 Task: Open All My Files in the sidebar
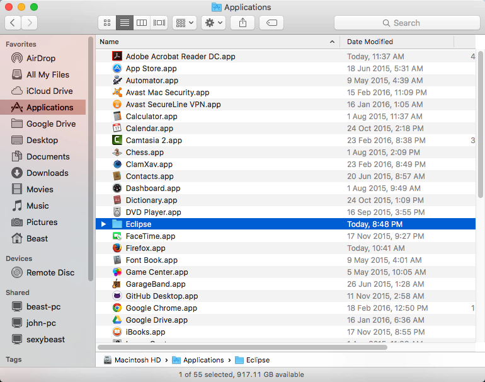click(x=43, y=74)
